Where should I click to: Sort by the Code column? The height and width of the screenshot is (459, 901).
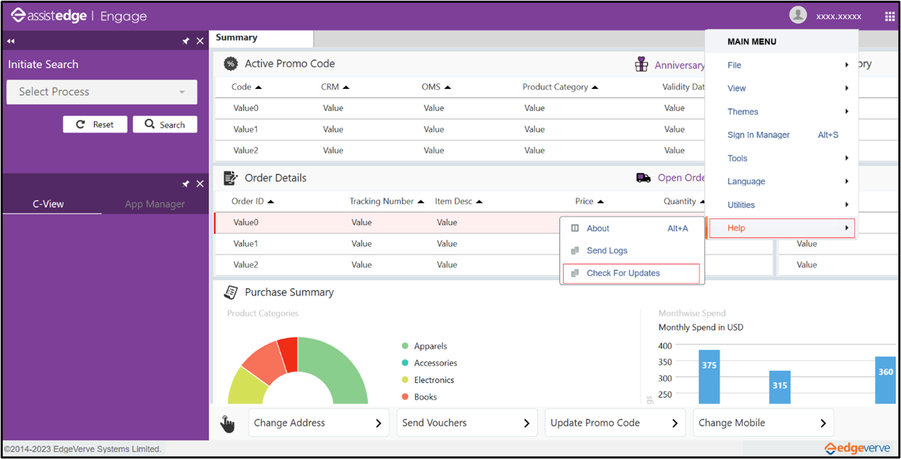247,87
